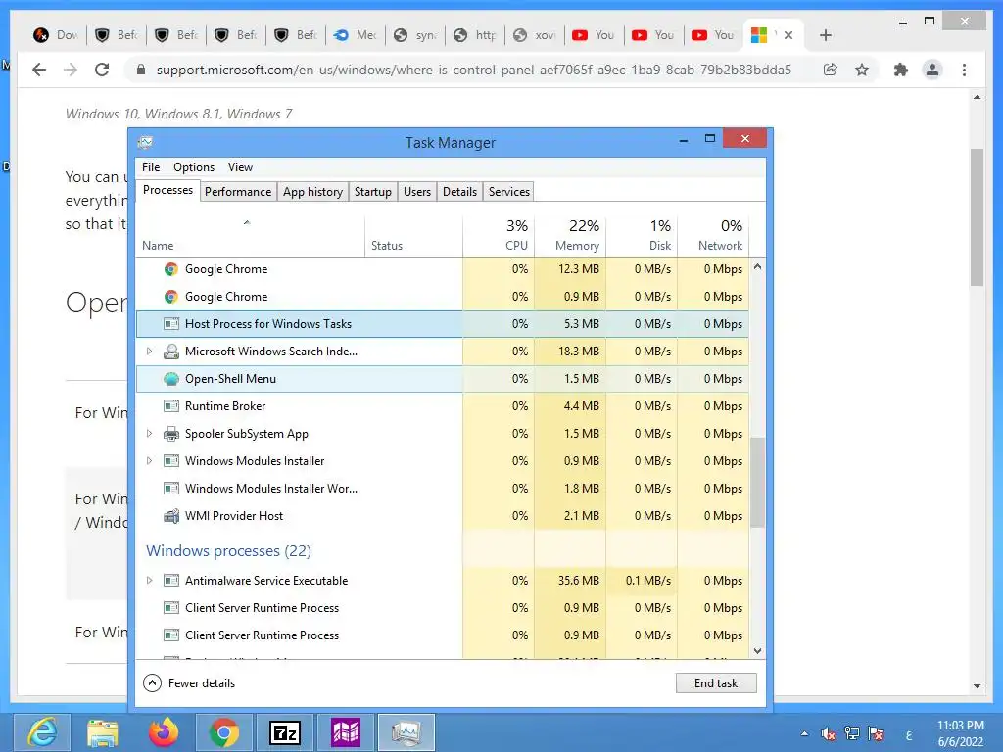This screenshot has width=1003, height=752.
Task: Launch Firefox from the taskbar
Action: (x=164, y=732)
